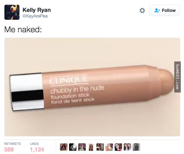Click the 'Me naked:' tweet text
The image size is (184, 154).
[23, 29]
